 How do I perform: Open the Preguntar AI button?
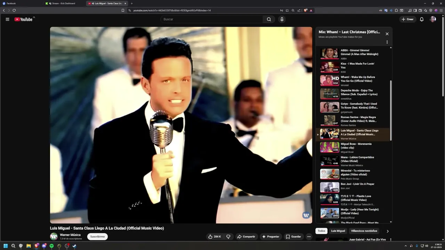coord(270,236)
